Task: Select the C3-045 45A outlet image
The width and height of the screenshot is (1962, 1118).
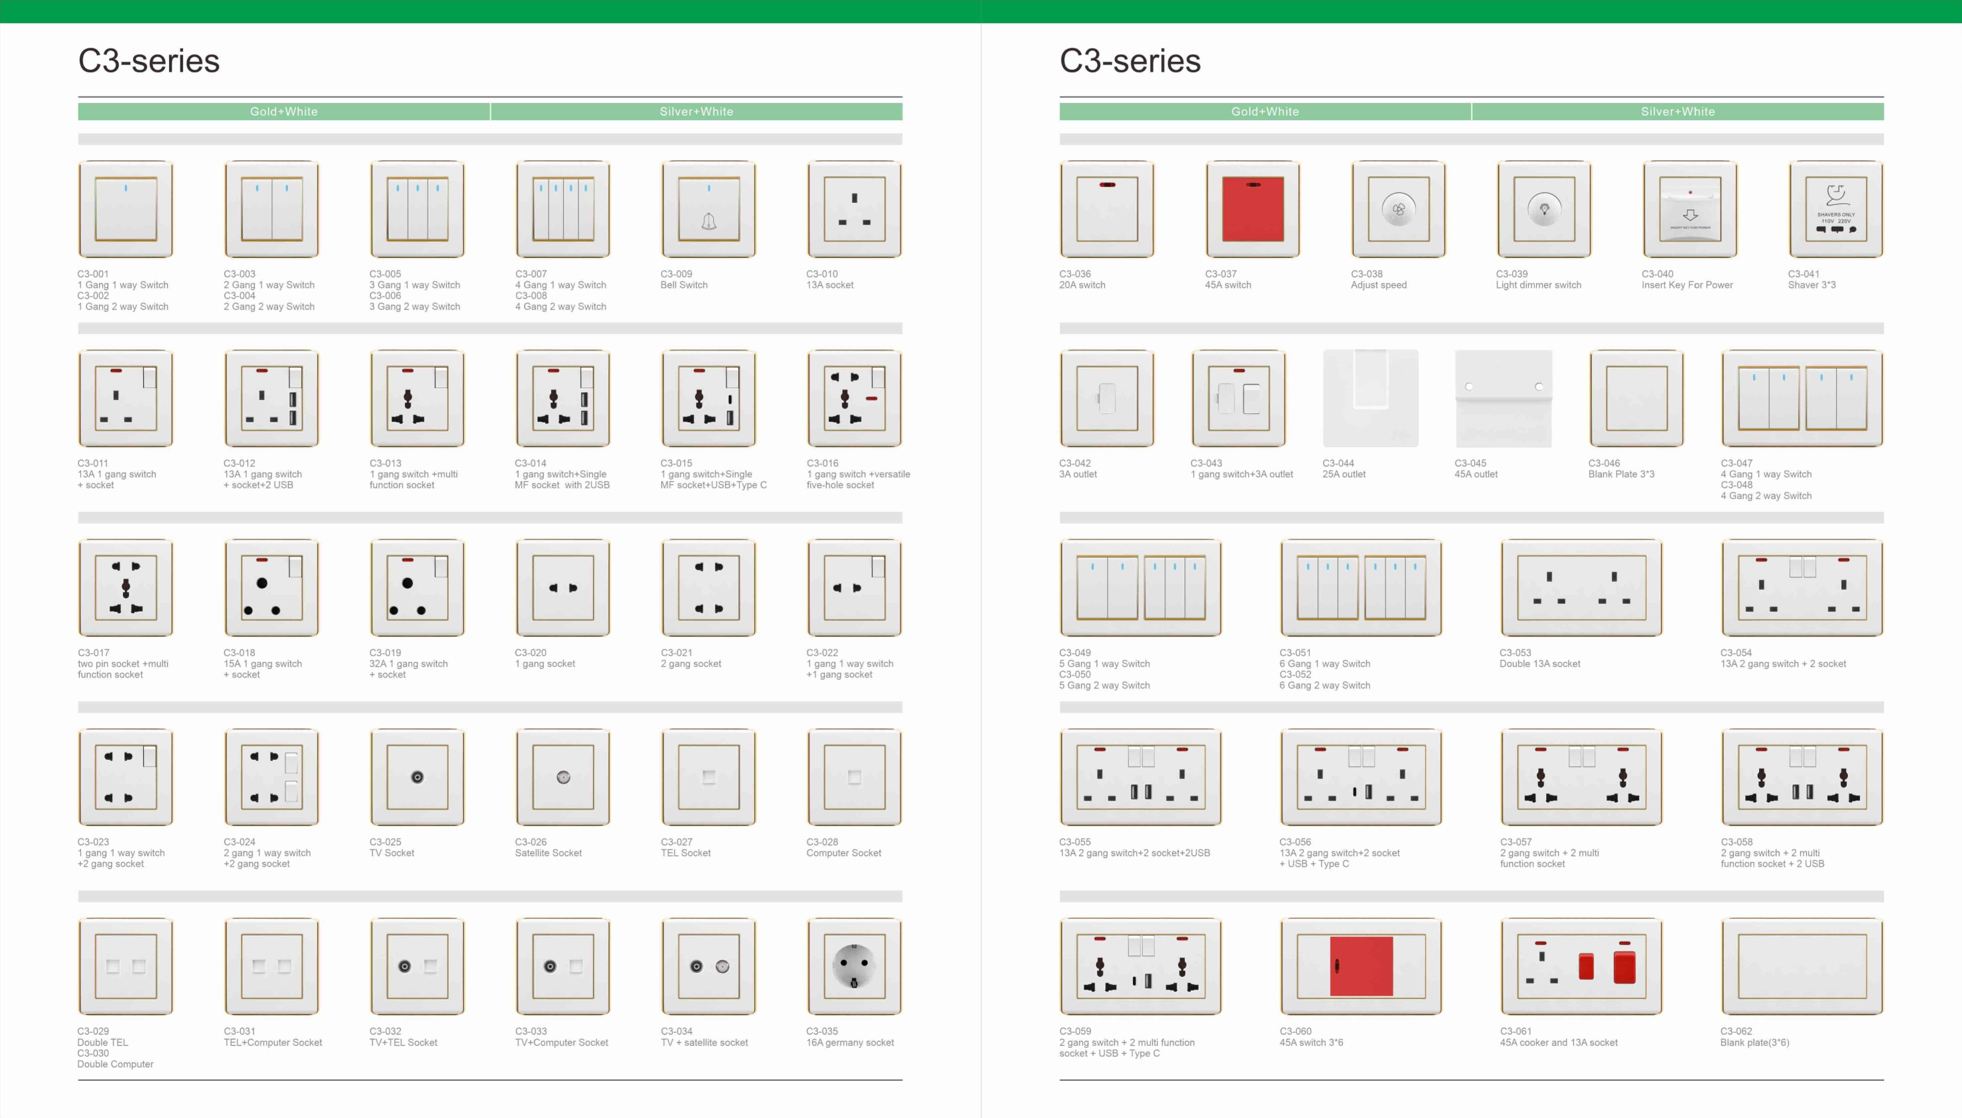Action: click(1503, 398)
